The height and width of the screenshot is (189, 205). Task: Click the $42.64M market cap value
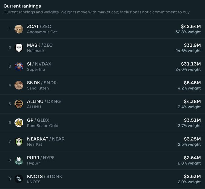point(191,27)
